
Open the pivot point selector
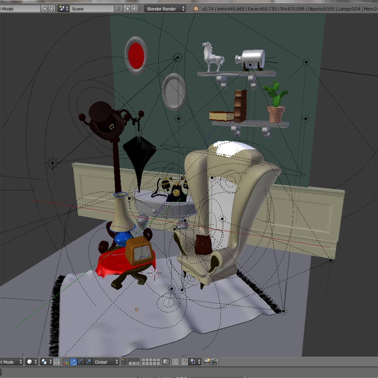pyautogui.click(x=46, y=362)
